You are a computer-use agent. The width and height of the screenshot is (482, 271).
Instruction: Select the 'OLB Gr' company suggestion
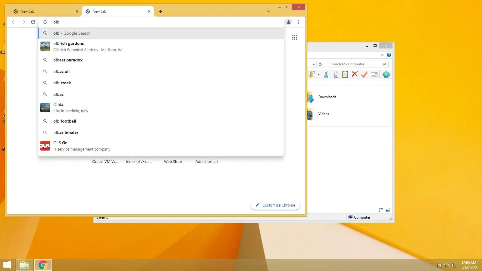pos(161,146)
